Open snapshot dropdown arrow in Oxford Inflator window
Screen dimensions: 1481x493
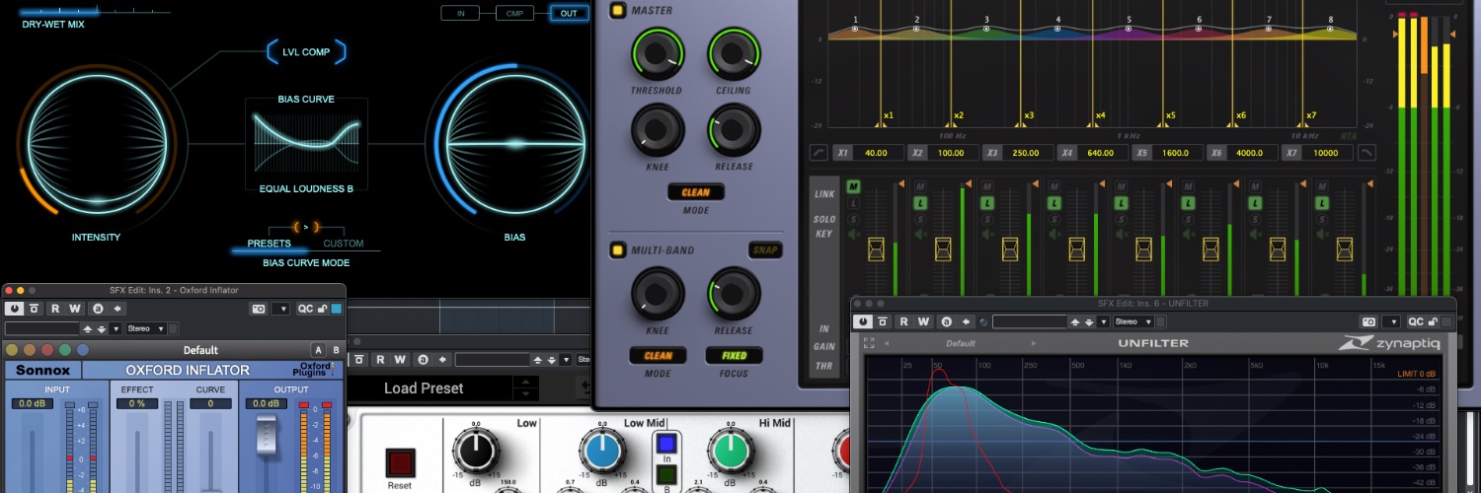pyautogui.click(x=280, y=309)
